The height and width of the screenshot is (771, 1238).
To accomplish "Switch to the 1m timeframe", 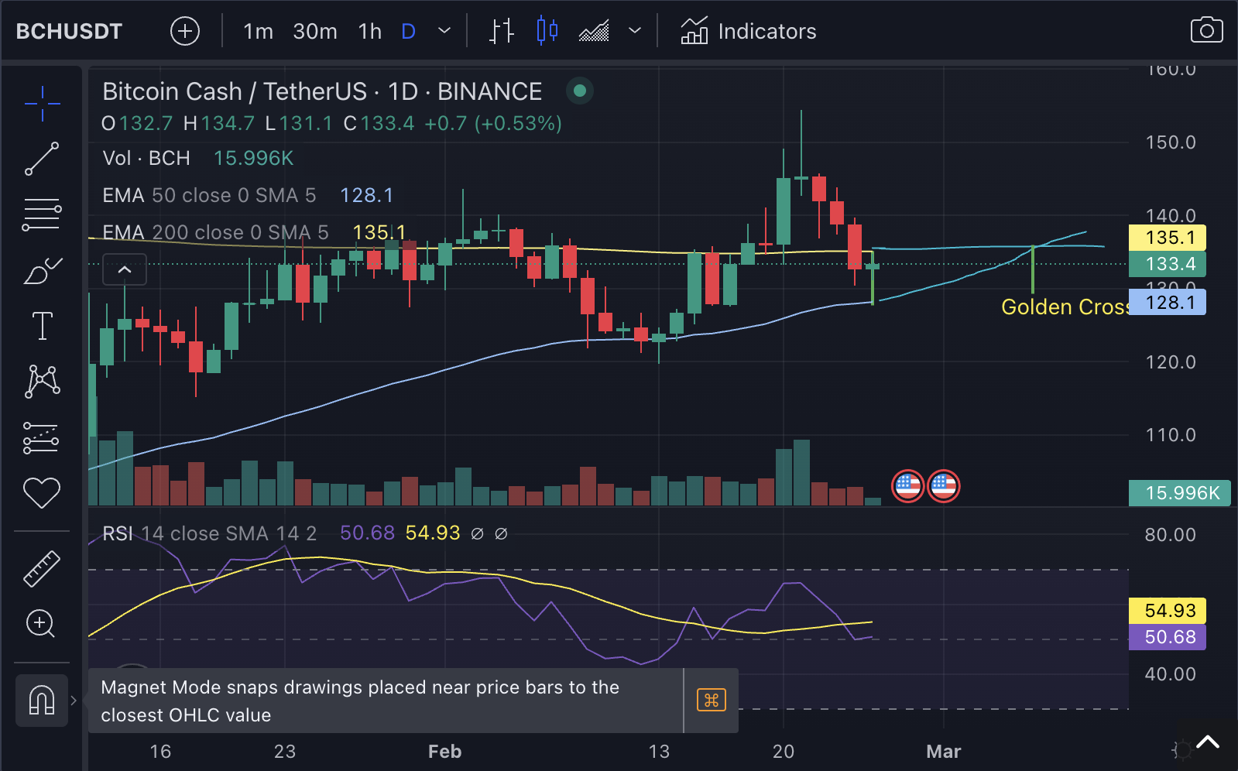I will click(x=258, y=31).
